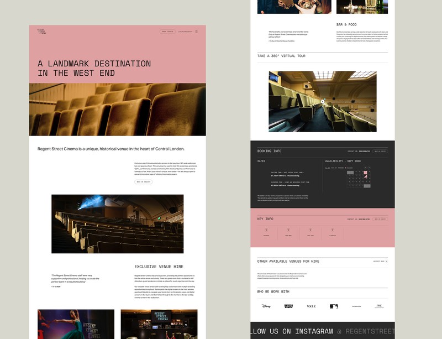The height and width of the screenshot is (339, 442).
Task: Click the IWC partner logo
Action: pyautogui.click(x=379, y=306)
